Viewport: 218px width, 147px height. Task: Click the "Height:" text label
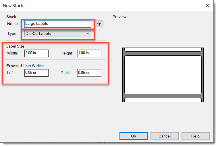point(67,53)
